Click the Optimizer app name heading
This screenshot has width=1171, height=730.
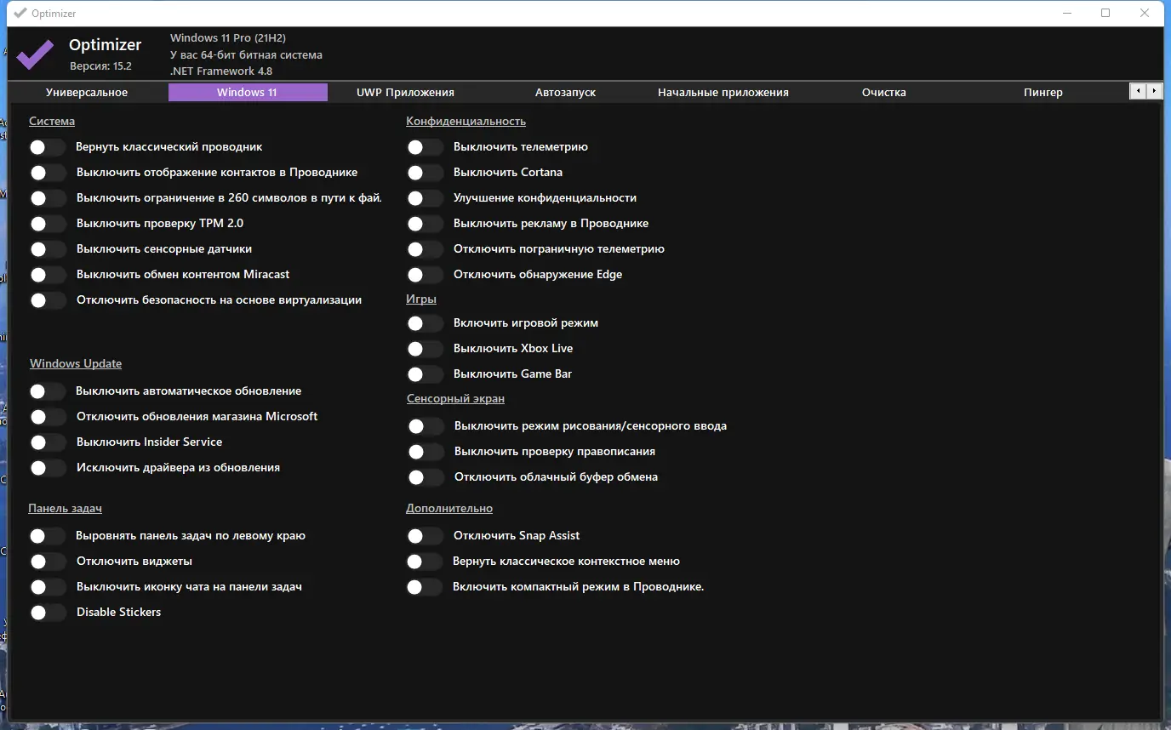106,45
